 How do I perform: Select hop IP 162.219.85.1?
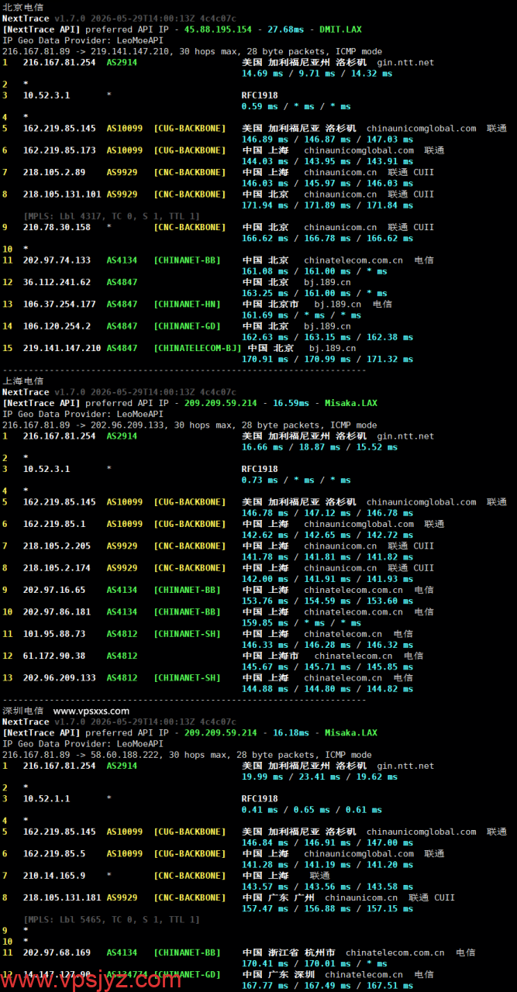(54, 524)
